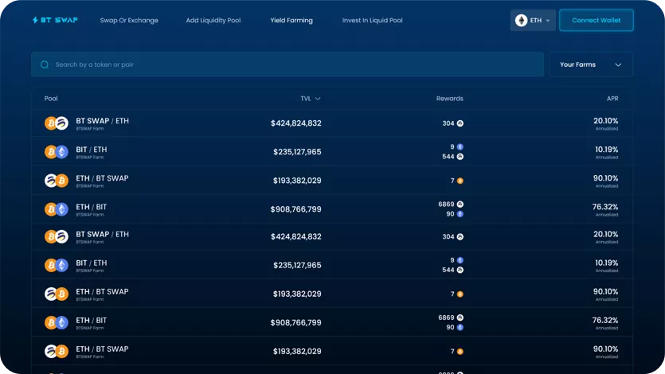Click token pair icon of third ETH / BT SWAP row
665x374 pixels.
click(57, 351)
